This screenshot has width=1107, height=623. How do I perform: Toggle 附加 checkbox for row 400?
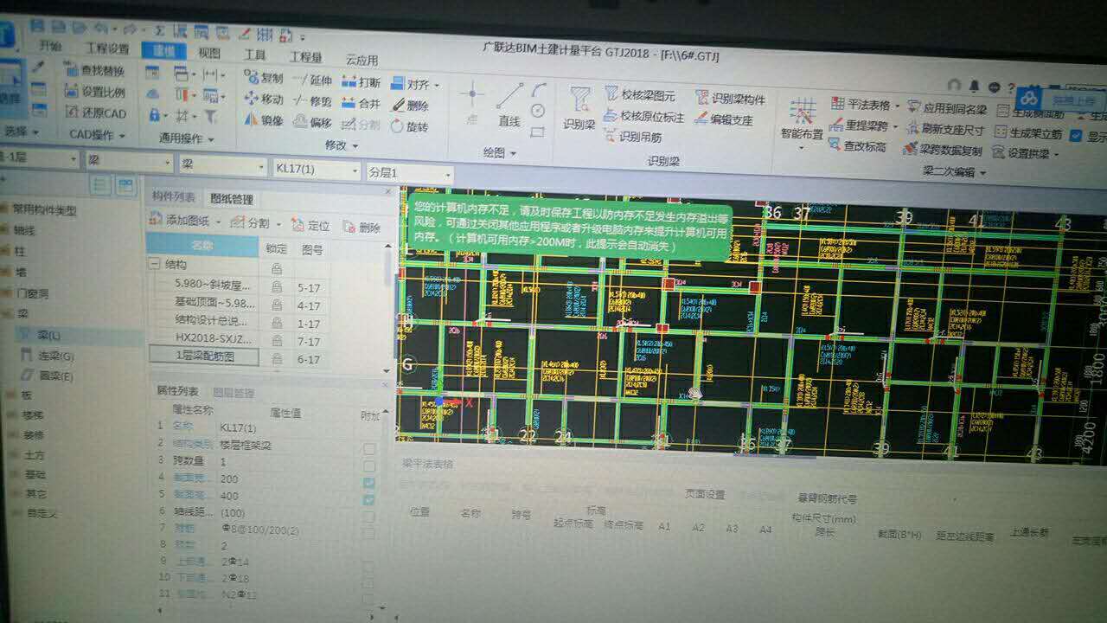[x=369, y=500]
